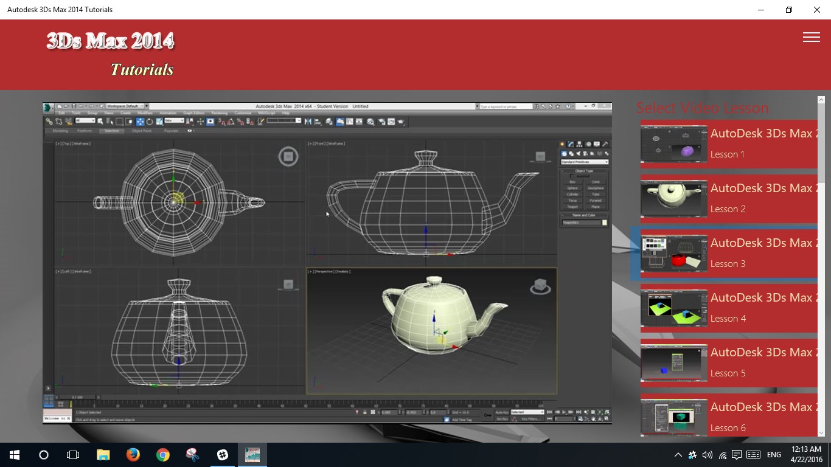Open the Workspace Default dropdown
This screenshot has width=831, height=467.
pyautogui.click(x=125, y=106)
